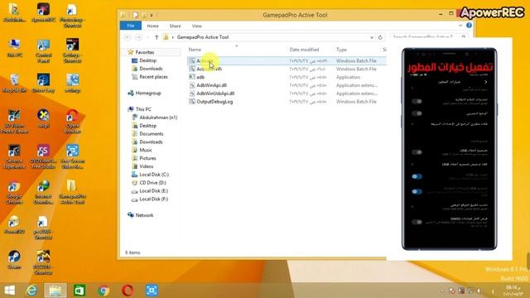Open the Recycle Bin desktop icon
The image size is (530, 298).
click(14, 83)
